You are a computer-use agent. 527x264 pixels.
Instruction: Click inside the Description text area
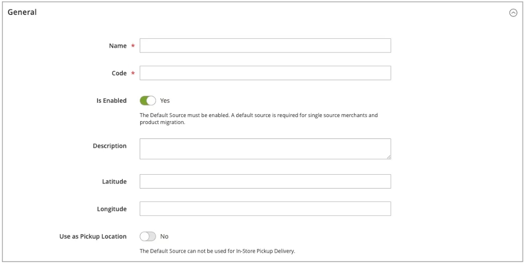click(265, 149)
